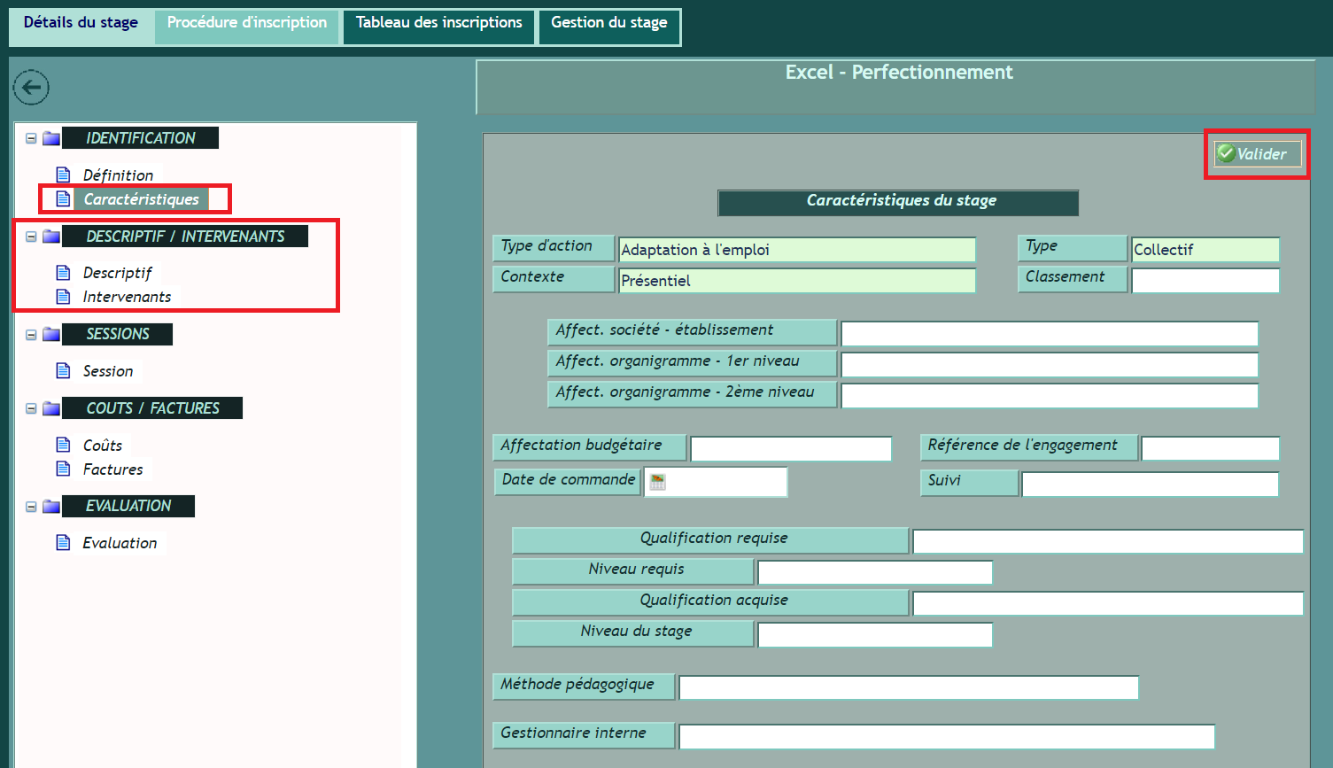Click the document icon beside Intervenants
The width and height of the screenshot is (1333, 768).
click(63, 297)
